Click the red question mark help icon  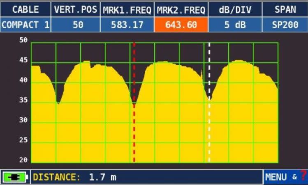(x=303, y=177)
